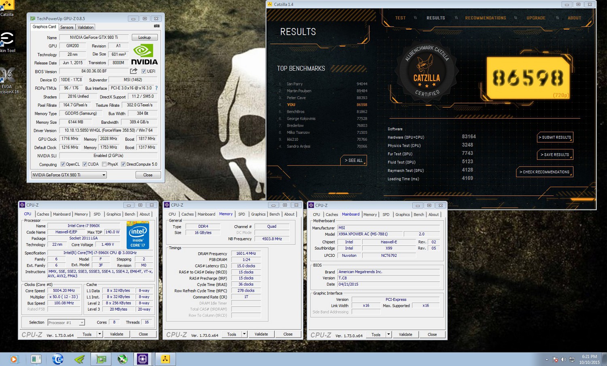Viewport: 607px width, 366px height.
Task: Open the UPGRADE section in Catzilla
Action: [x=536, y=18]
